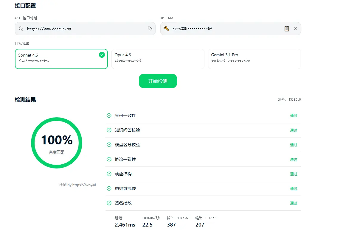Click the clipboard paste icon for API key

287,29
